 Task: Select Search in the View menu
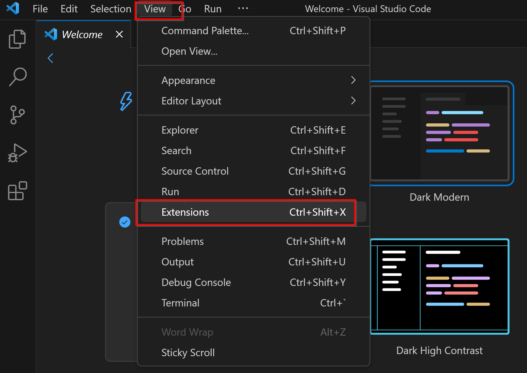[254, 150]
